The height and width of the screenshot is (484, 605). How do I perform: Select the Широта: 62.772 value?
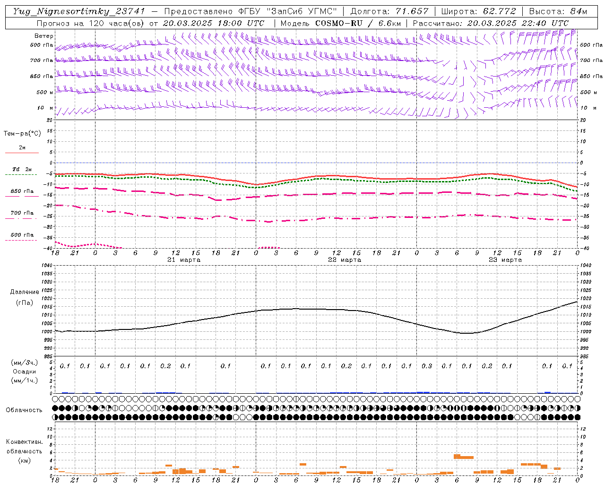pos(478,11)
